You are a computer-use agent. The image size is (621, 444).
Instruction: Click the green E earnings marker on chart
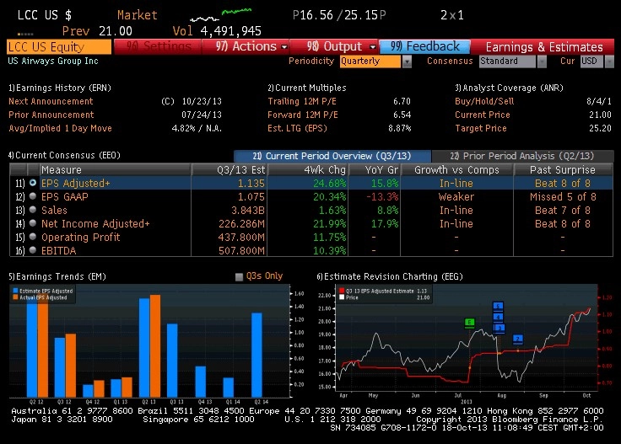[469, 323]
